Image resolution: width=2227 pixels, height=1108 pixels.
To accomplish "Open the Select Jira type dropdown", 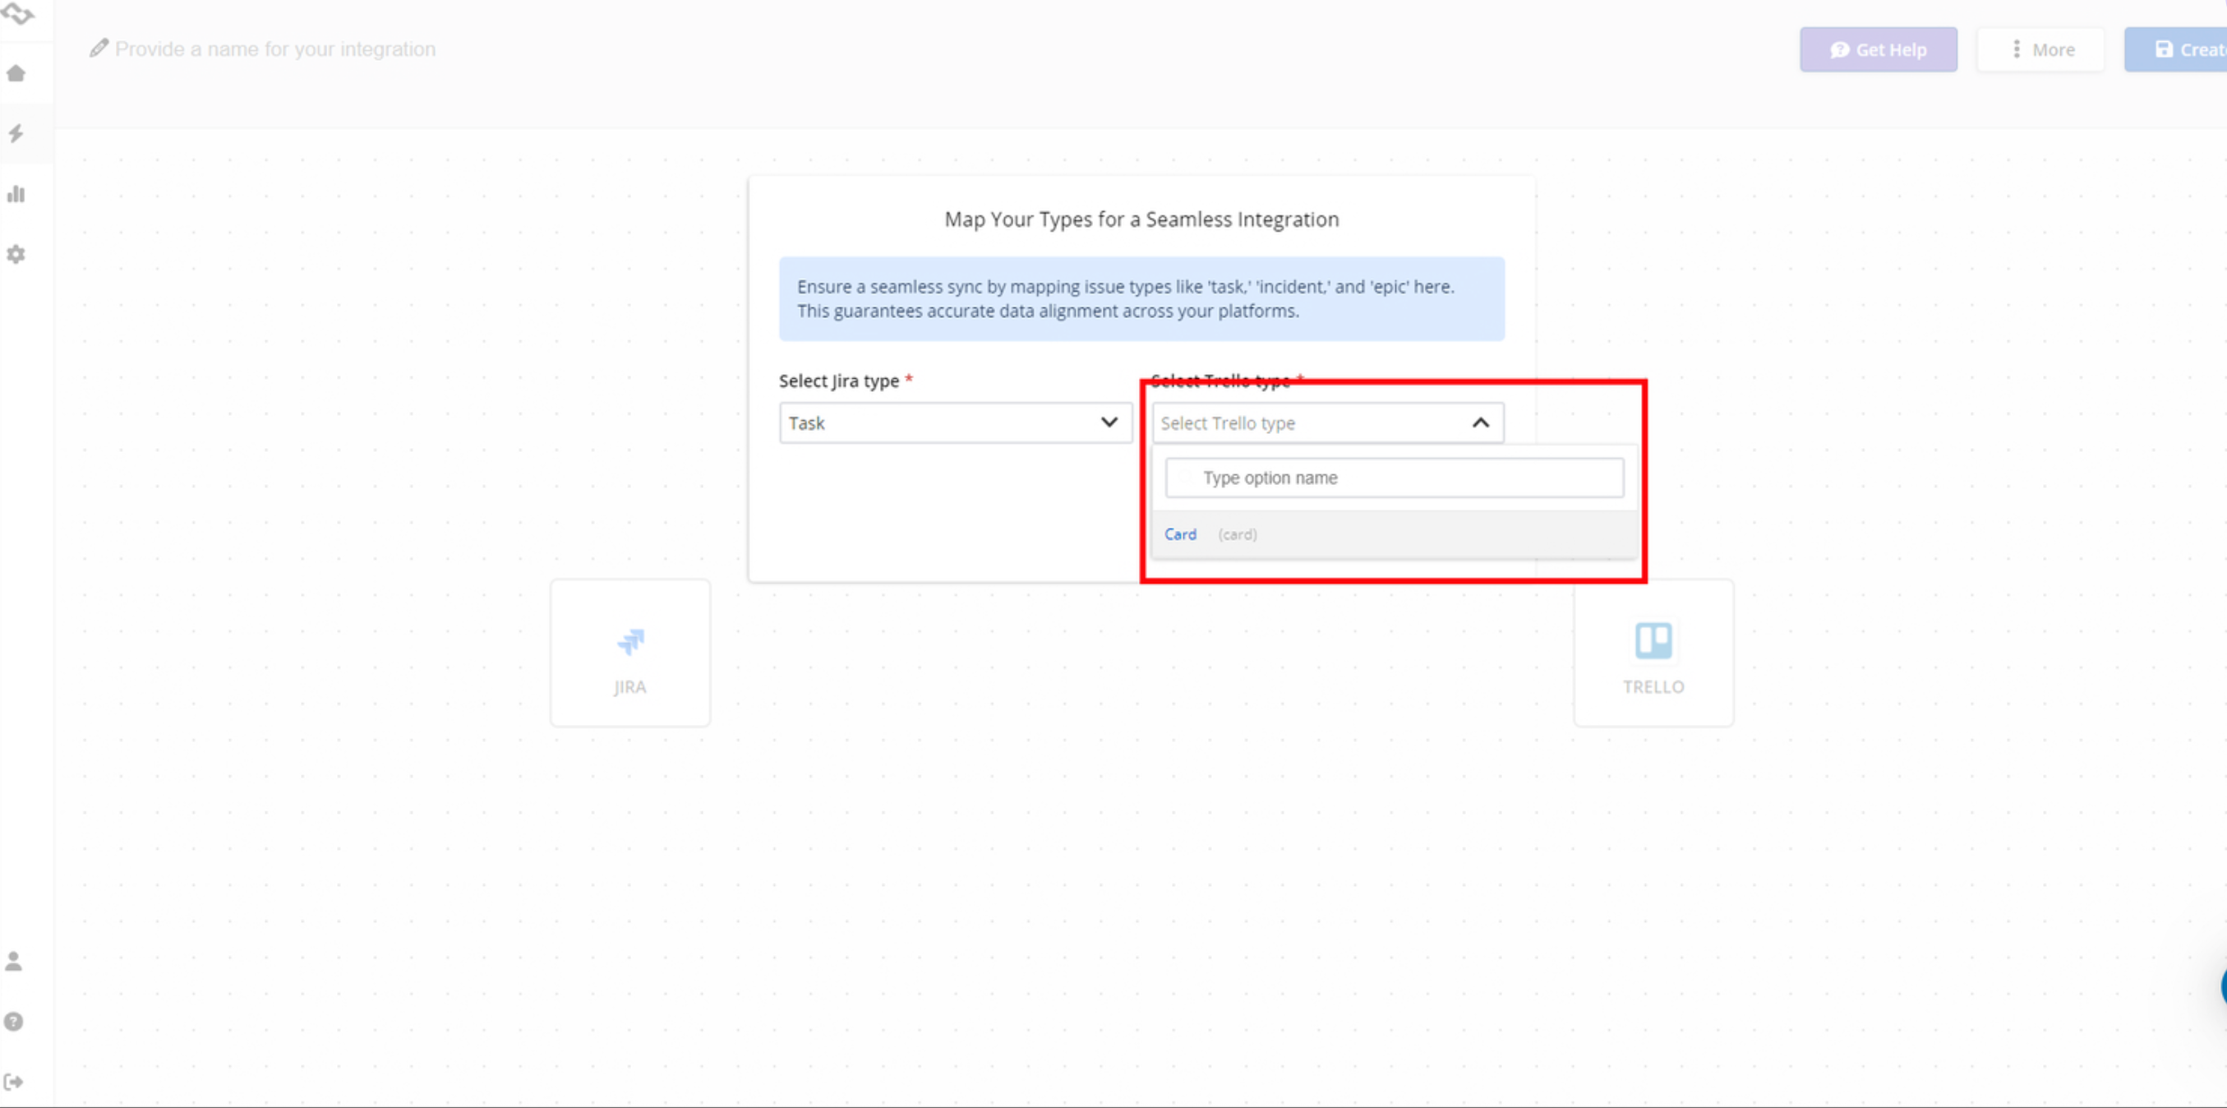I will pos(955,423).
